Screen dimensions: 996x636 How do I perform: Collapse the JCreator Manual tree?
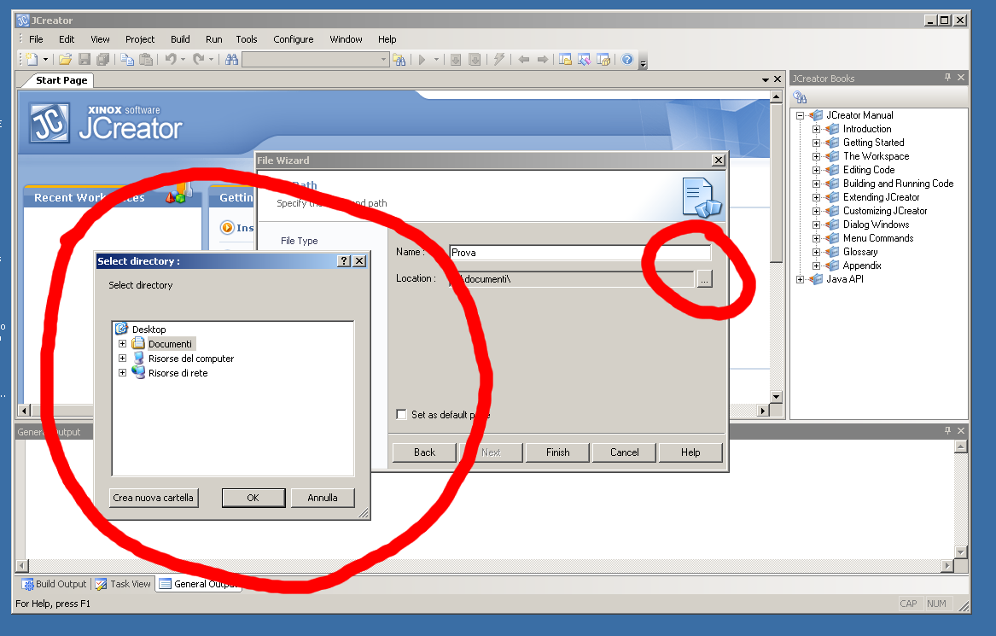point(801,115)
